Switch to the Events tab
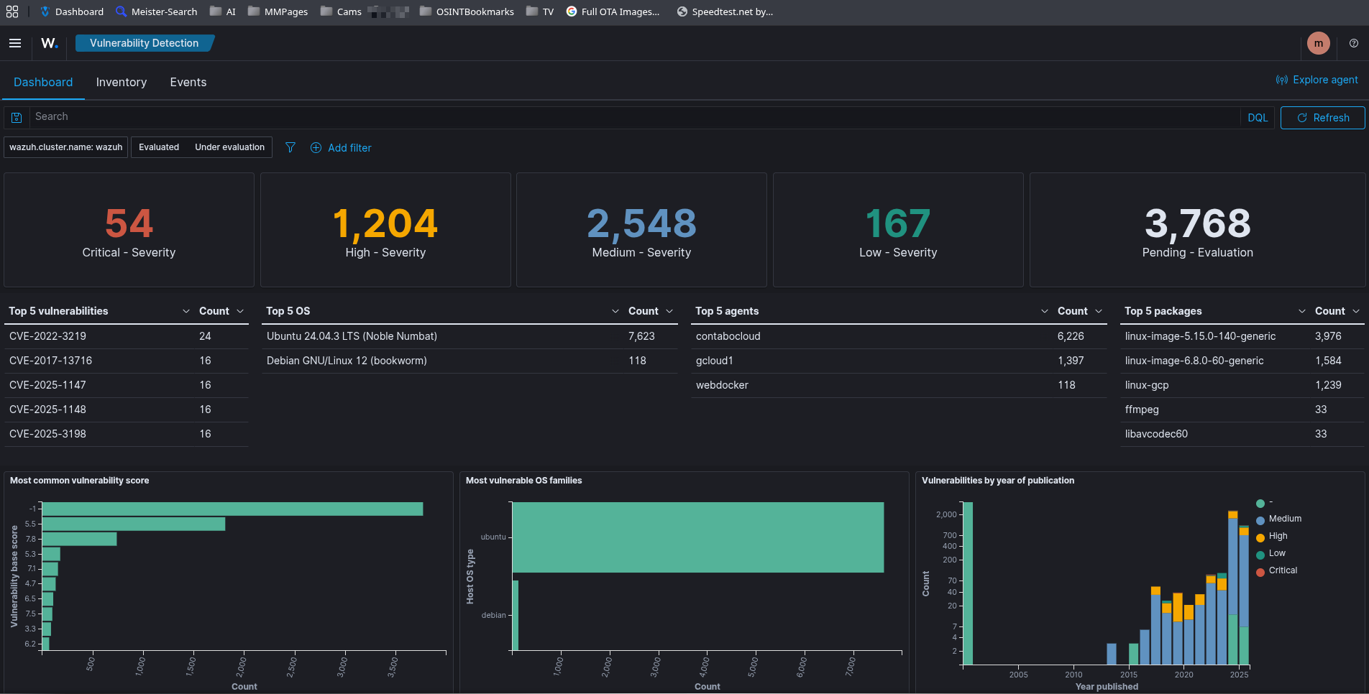This screenshot has height=694, width=1369. coord(188,83)
